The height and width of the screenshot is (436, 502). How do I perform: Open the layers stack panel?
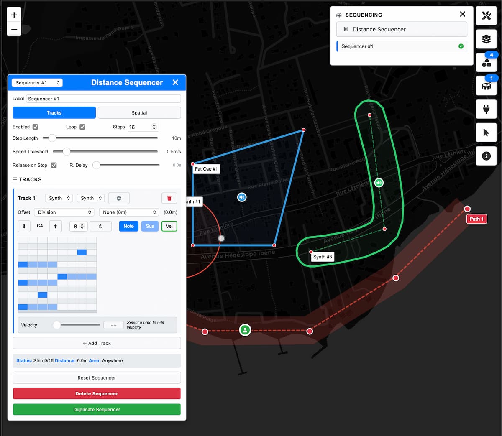486,39
